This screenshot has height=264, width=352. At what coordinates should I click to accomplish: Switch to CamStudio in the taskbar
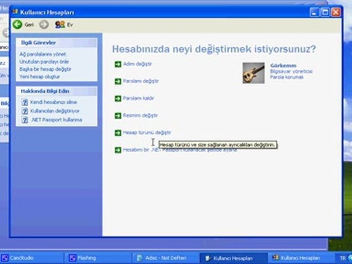(x=32, y=258)
